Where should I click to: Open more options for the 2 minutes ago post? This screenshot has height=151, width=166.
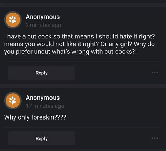155,73
